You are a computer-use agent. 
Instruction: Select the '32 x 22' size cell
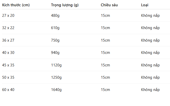[8, 28]
